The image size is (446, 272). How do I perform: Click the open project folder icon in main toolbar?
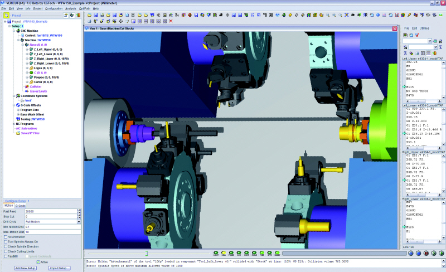(x=89, y=15)
